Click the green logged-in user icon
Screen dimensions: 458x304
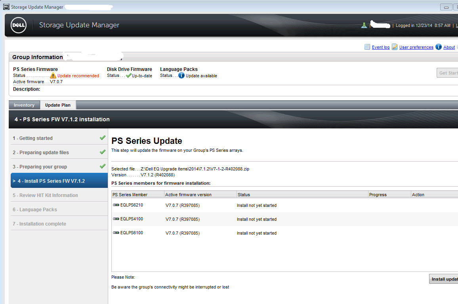point(364,25)
